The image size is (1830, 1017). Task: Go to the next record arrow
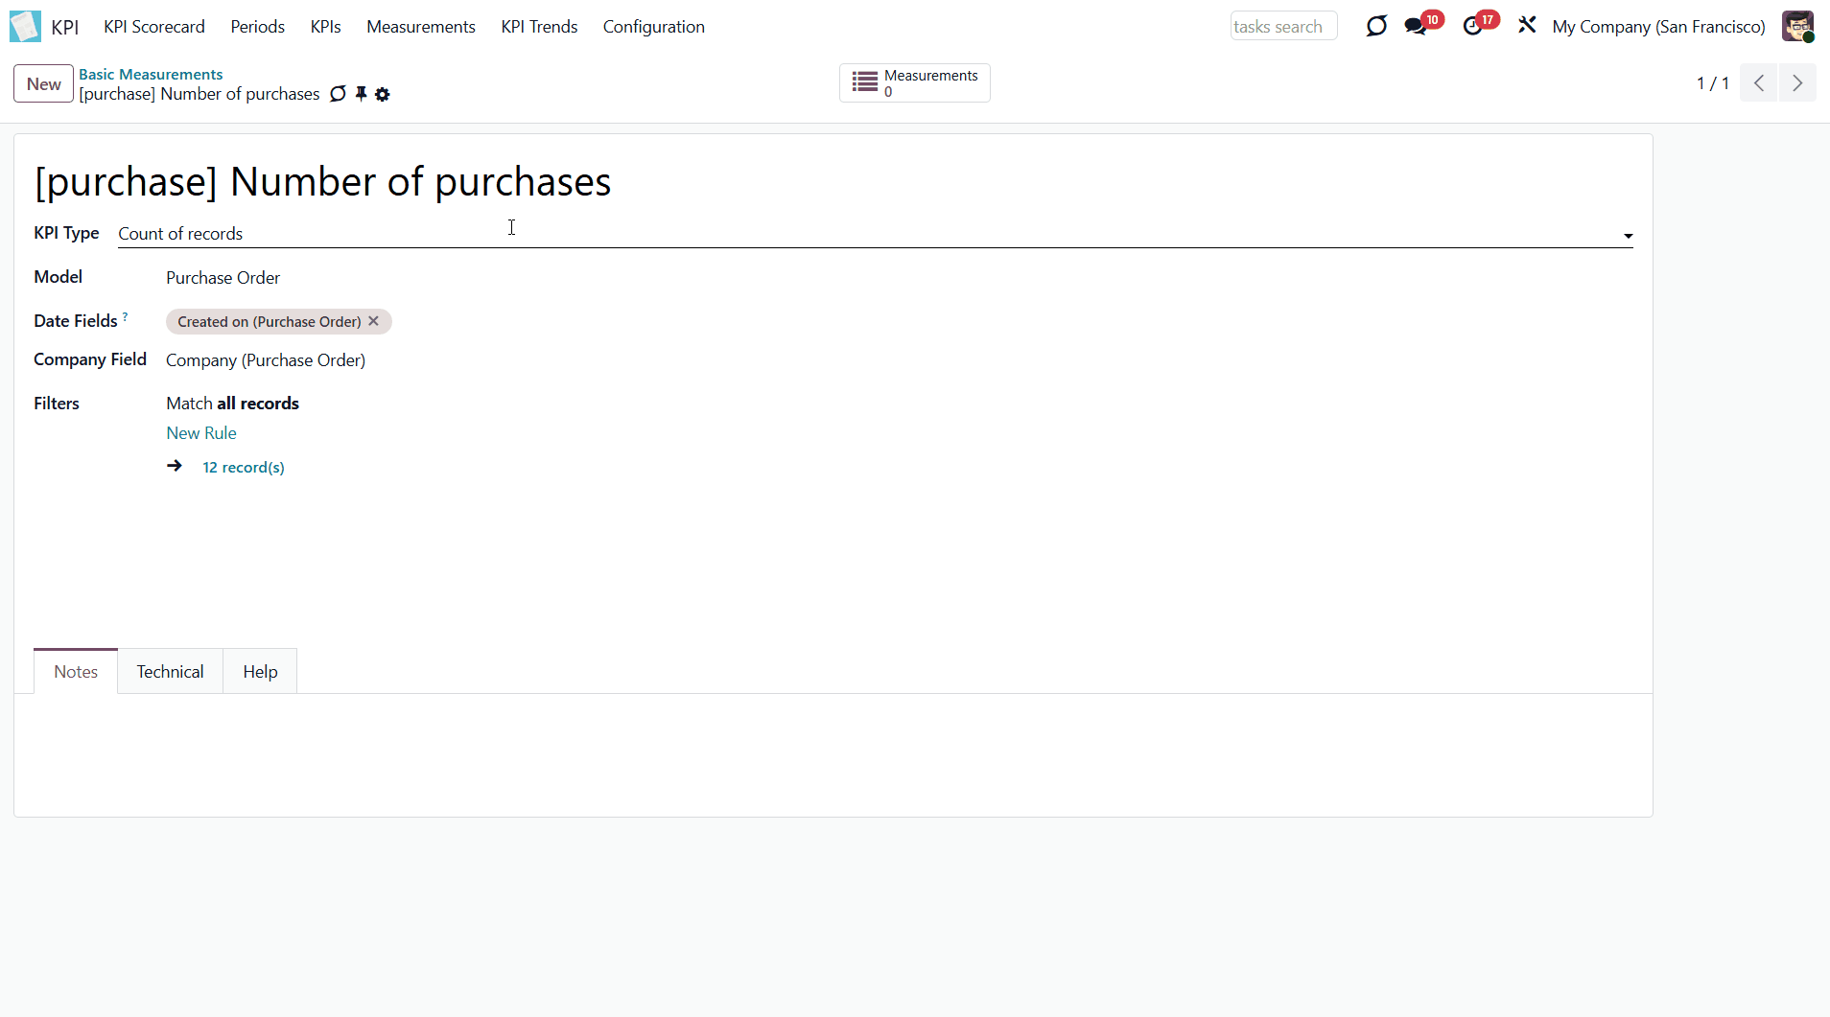pyautogui.click(x=1797, y=83)
